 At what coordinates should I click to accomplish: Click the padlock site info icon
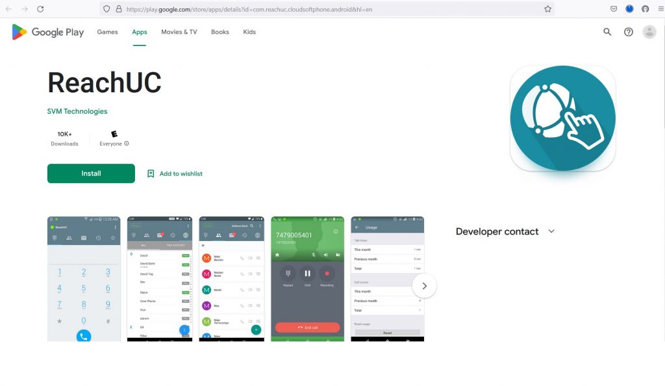point(119,9)
